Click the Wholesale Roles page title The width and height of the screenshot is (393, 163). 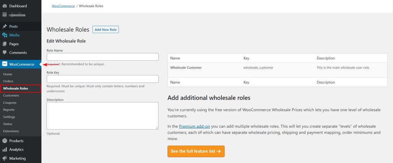coord(68,30)
